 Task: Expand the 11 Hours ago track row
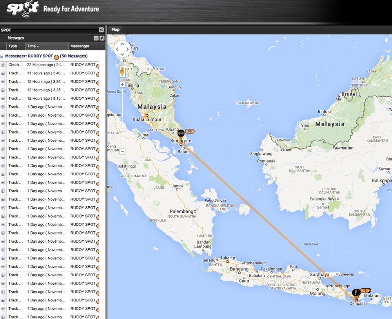[x=3, y=73]
